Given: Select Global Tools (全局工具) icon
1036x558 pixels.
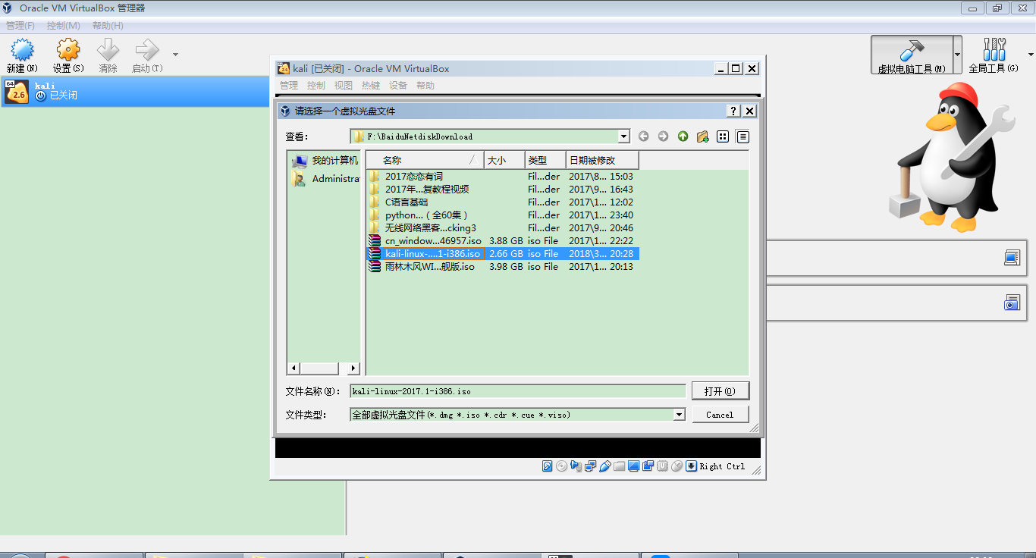Looking at the screenshot, I should 994,50.
